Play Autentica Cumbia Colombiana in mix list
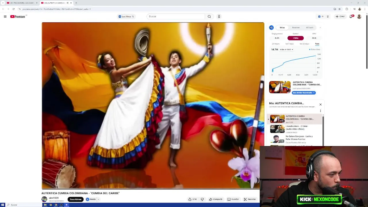The image size is (368, 207). 295,119
